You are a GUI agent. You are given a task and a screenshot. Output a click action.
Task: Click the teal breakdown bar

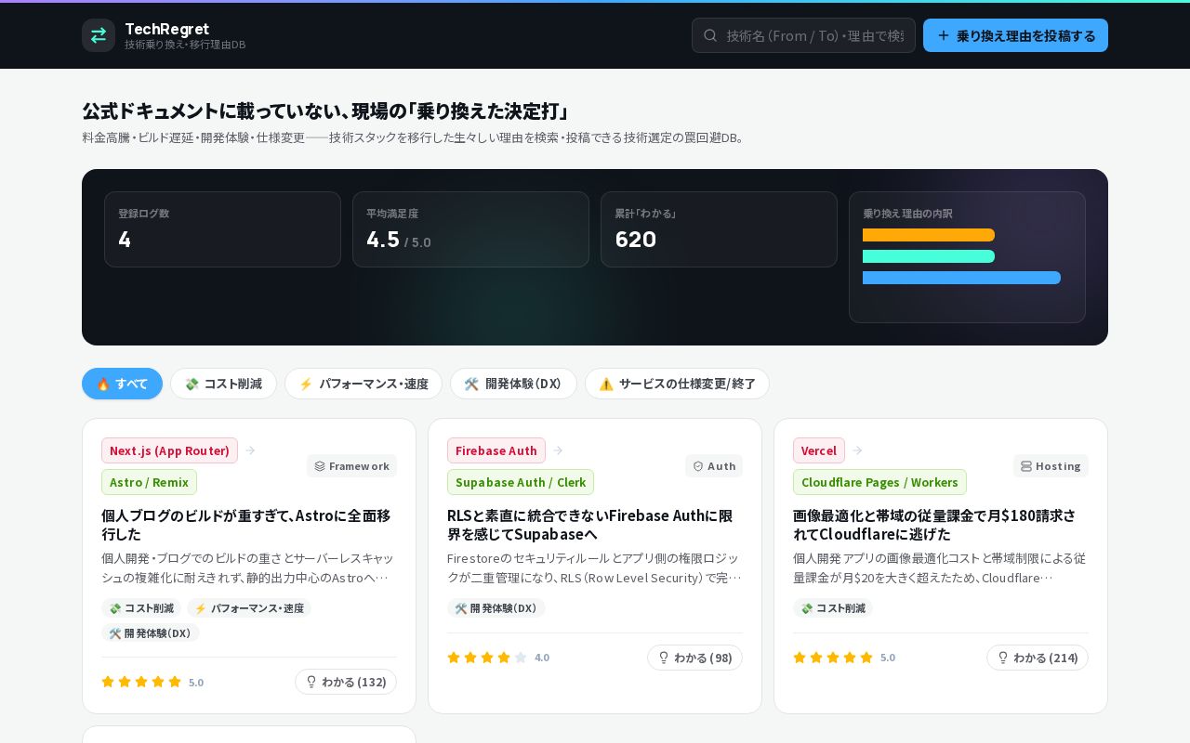coord(929,256)
